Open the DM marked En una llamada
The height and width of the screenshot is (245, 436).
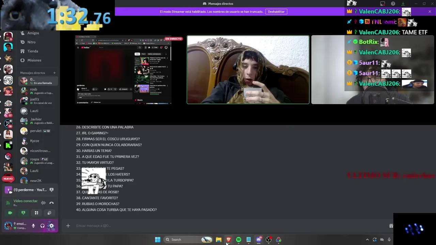coord(38,81)
